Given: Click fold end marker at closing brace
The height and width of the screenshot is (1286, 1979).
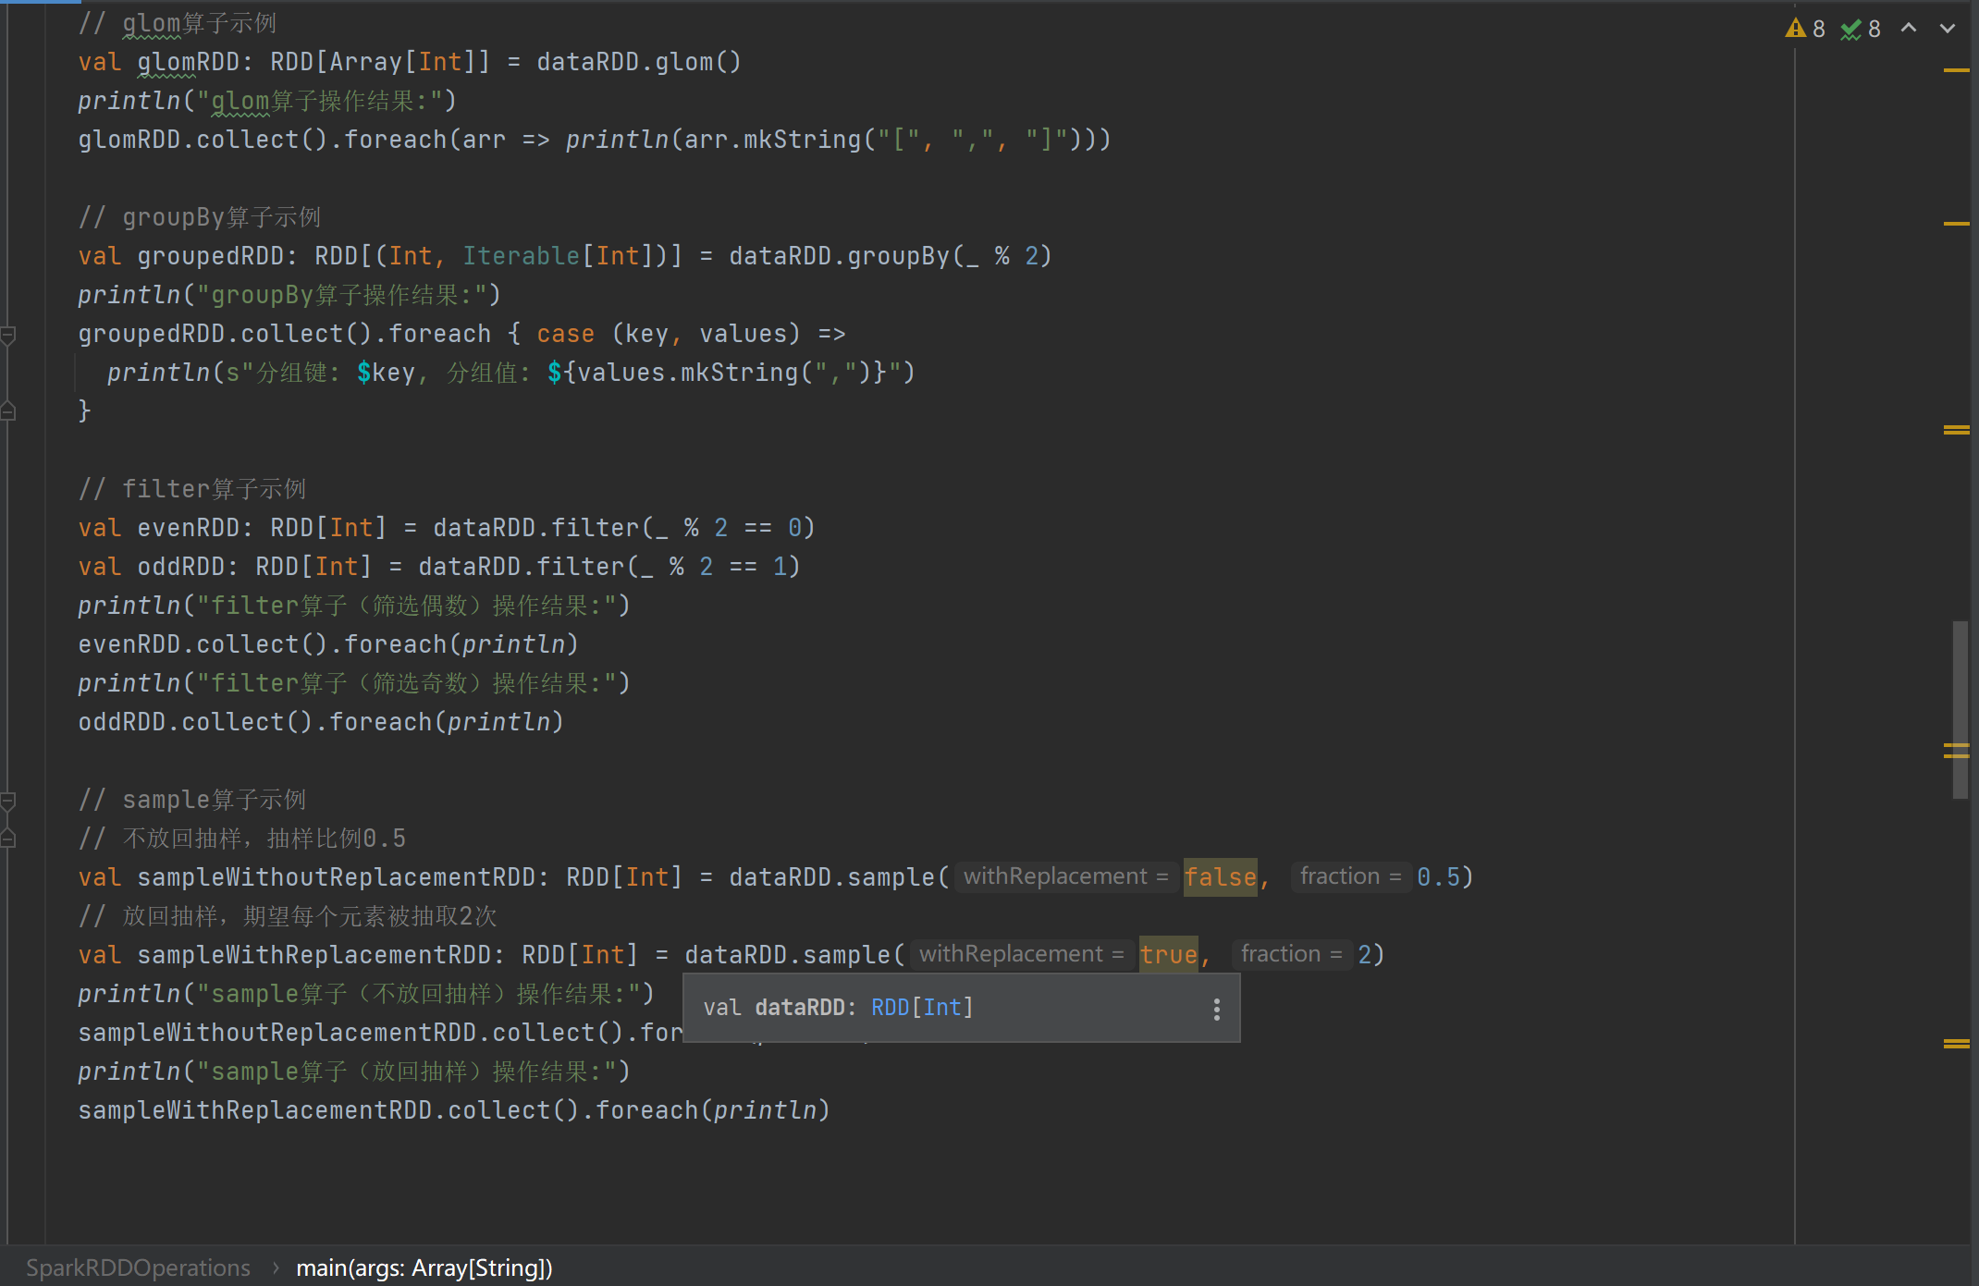Looking at the screenshot, I should 8,411.
